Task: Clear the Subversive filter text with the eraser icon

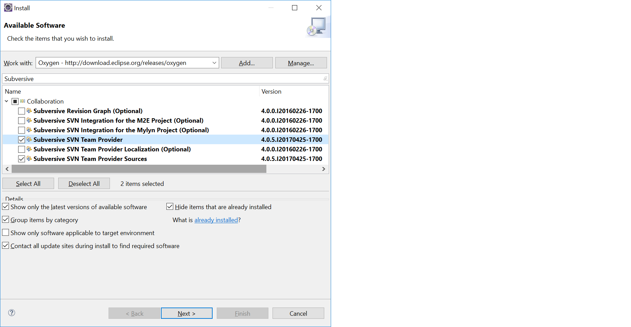Action: tap(325, 79)
